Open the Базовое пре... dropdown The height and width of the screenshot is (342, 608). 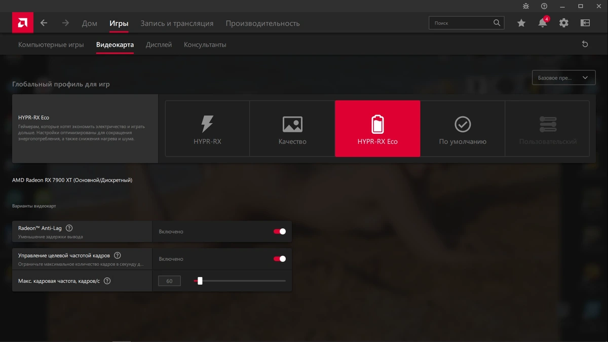563,78
